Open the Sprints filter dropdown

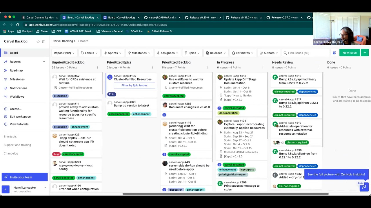(113, 53)
